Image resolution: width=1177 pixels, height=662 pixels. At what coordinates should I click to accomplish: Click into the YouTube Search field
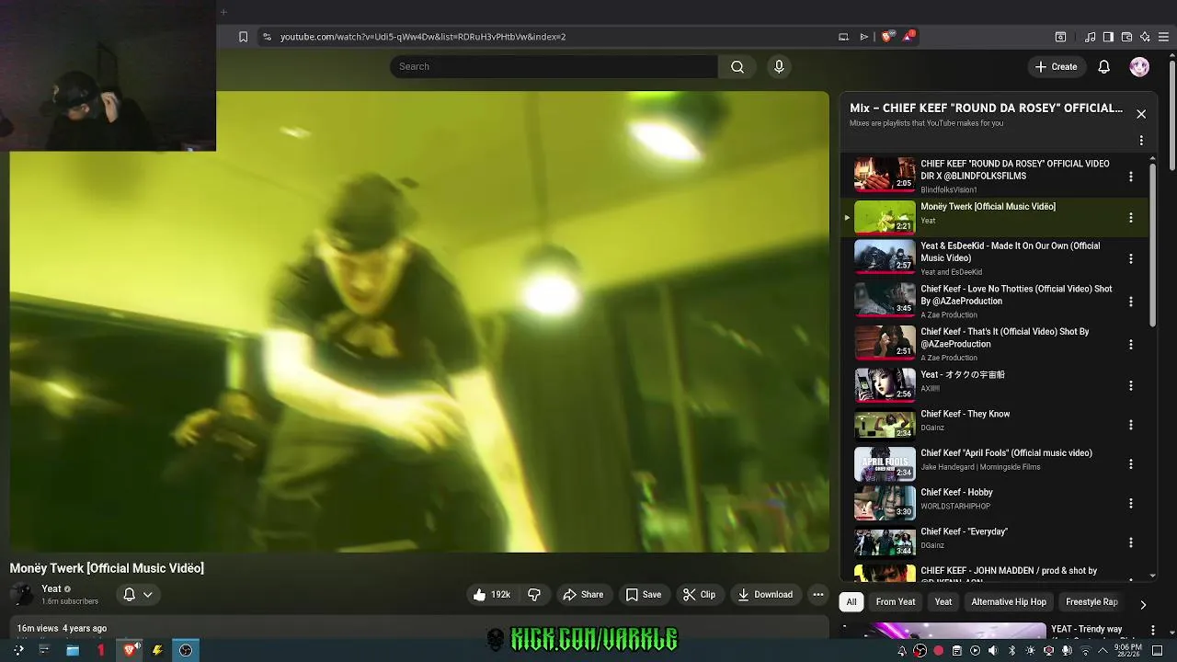(554, 66)
